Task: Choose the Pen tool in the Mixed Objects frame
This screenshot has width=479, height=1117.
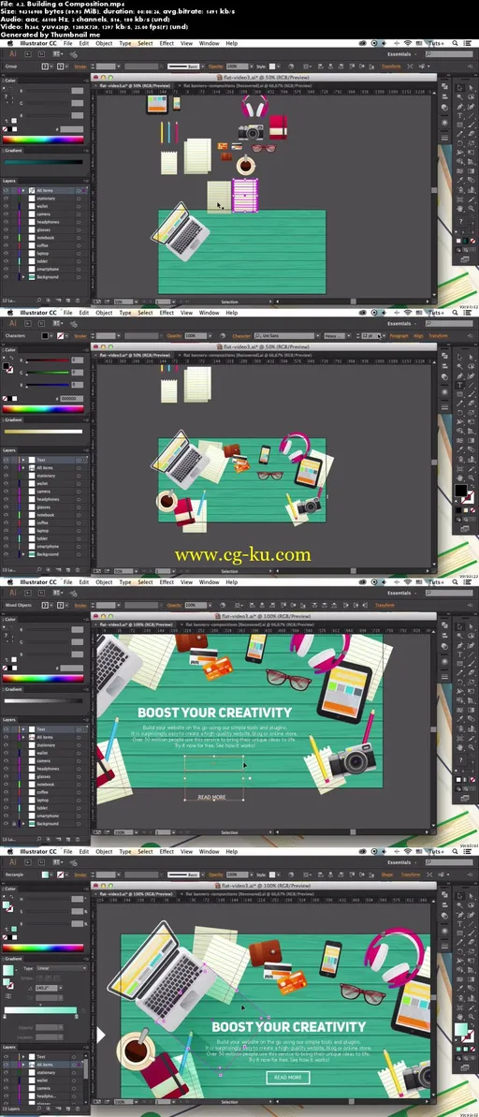Action: [460, 645]
